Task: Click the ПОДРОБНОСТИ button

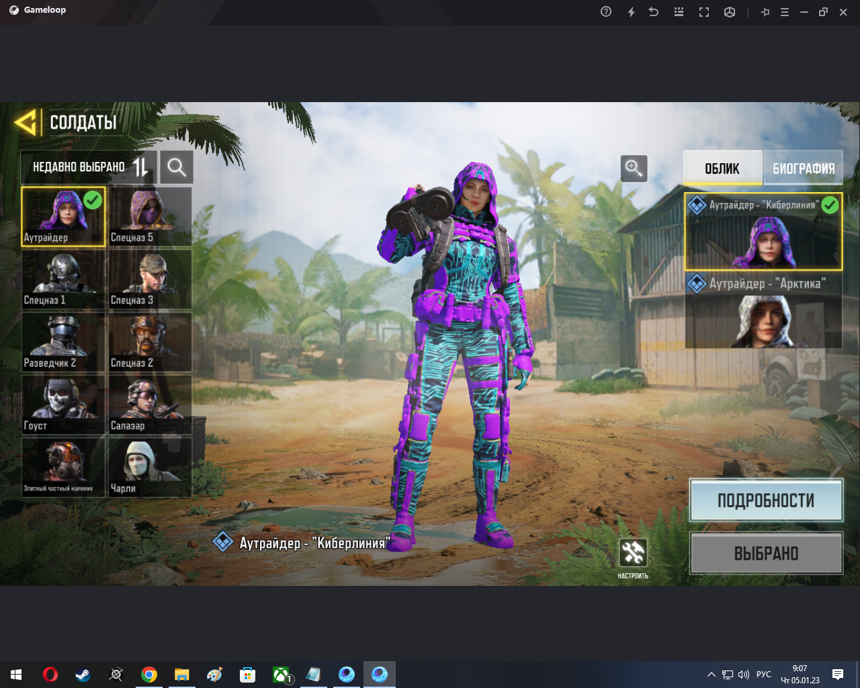Action: pos(766,501)
